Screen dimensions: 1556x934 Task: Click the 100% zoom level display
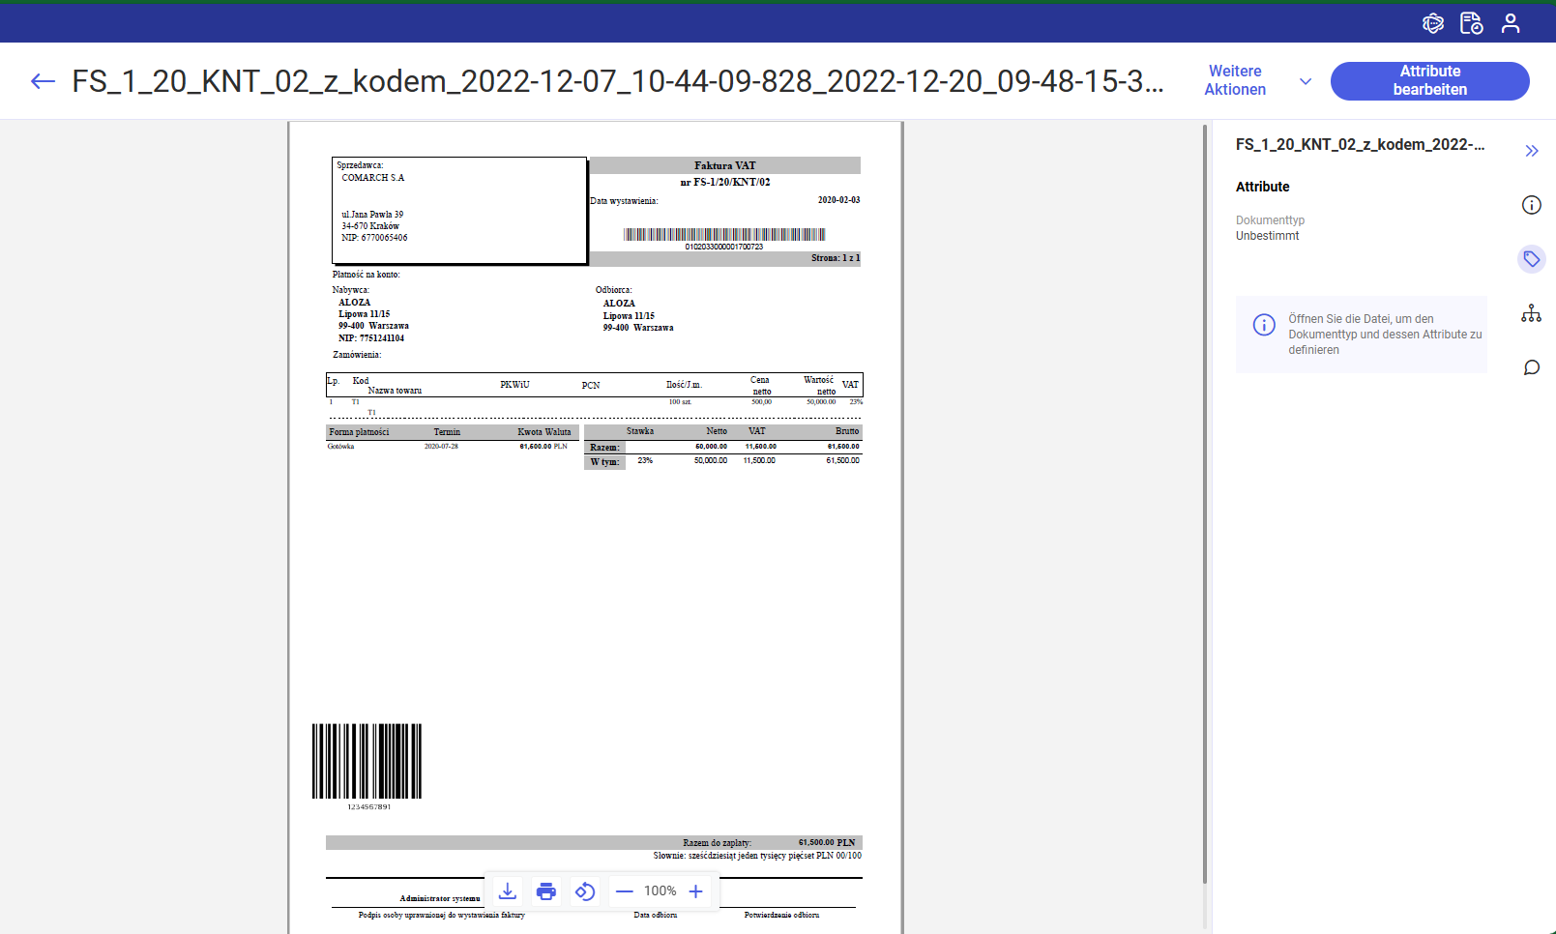[x=660, y=891]
